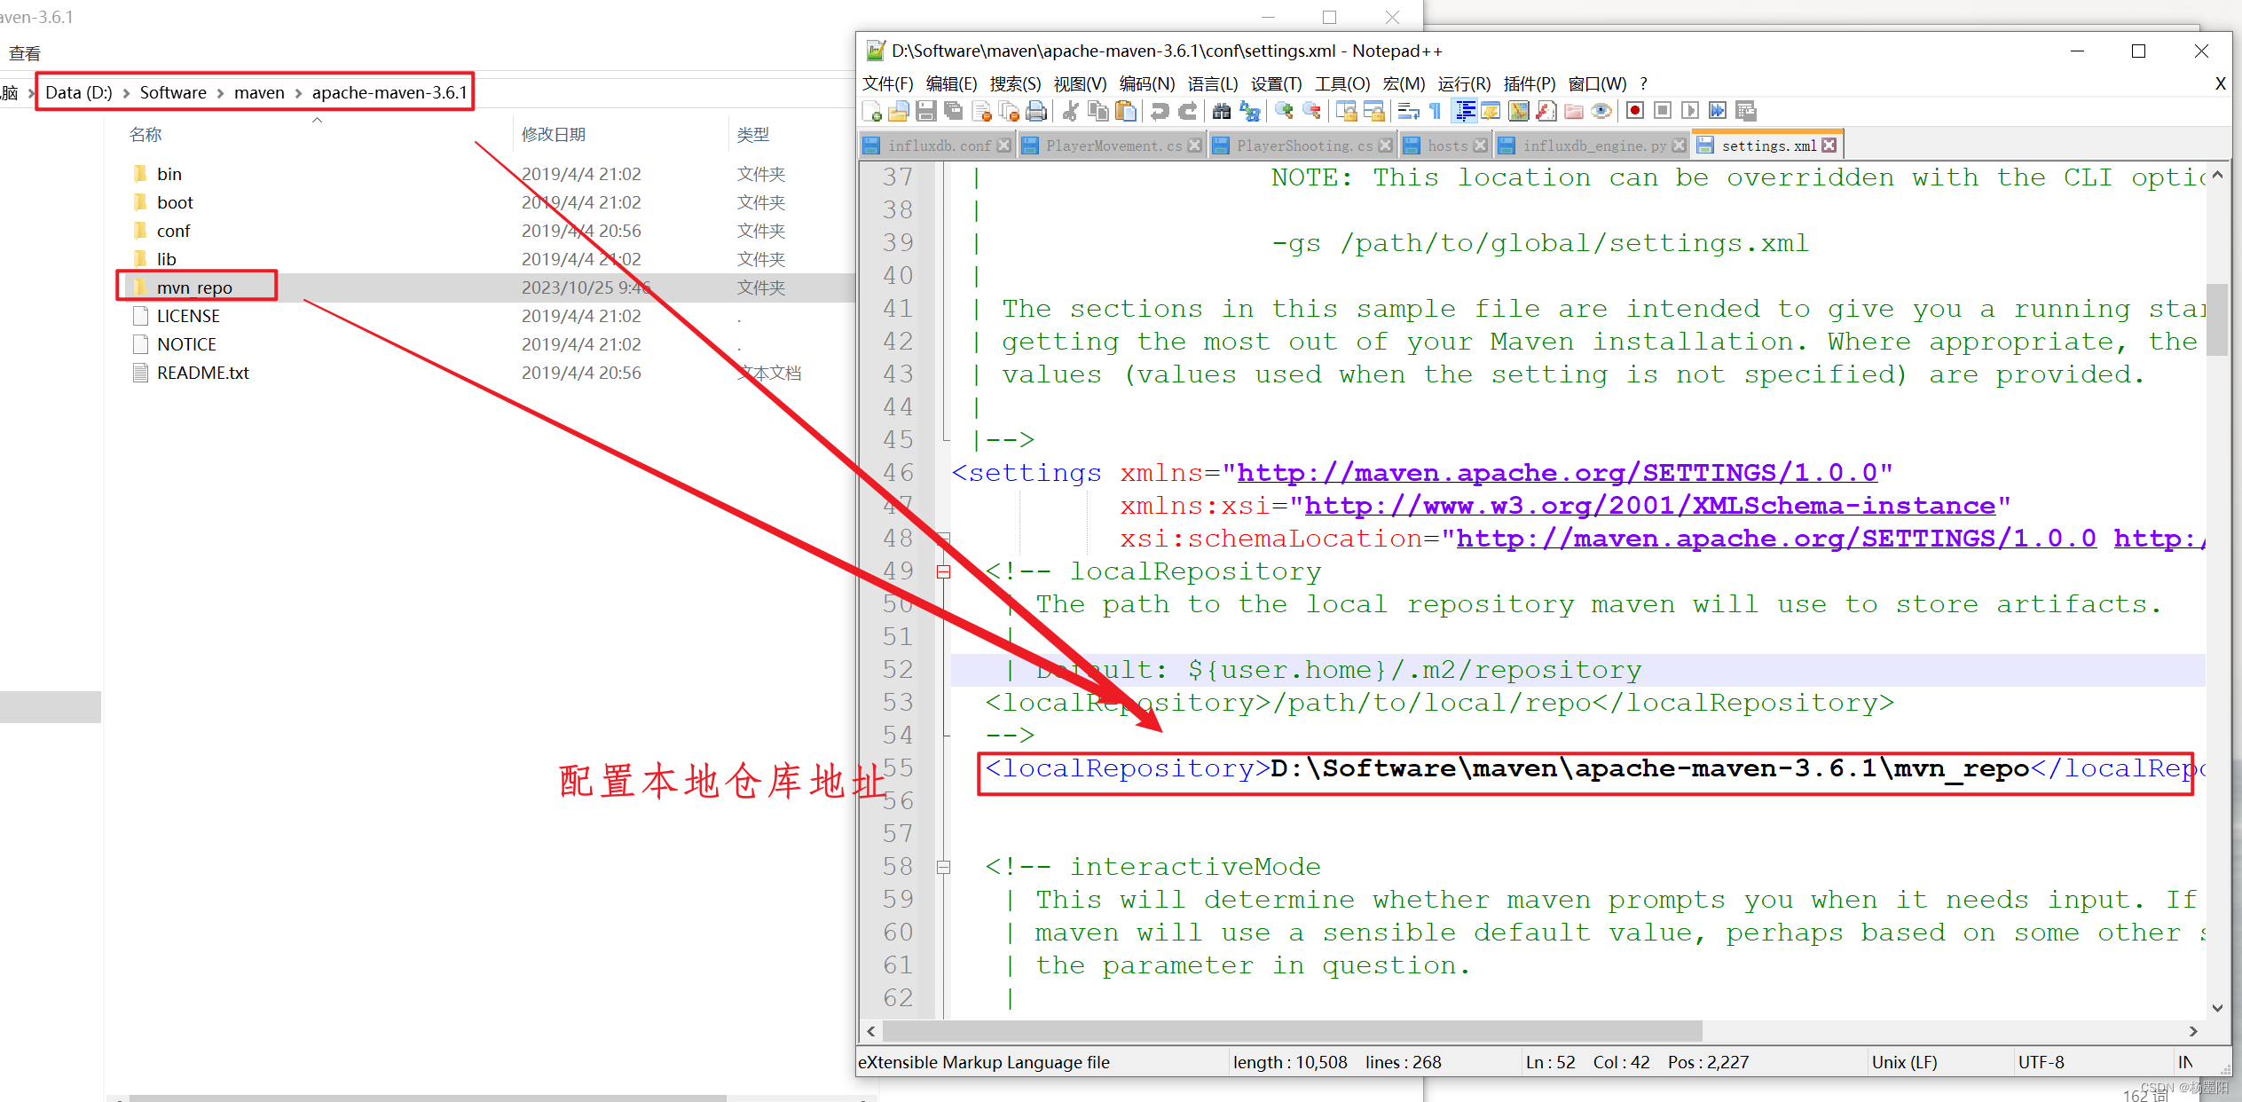
Task: Click the 修改日期 column header
Action: click(554, 134)
